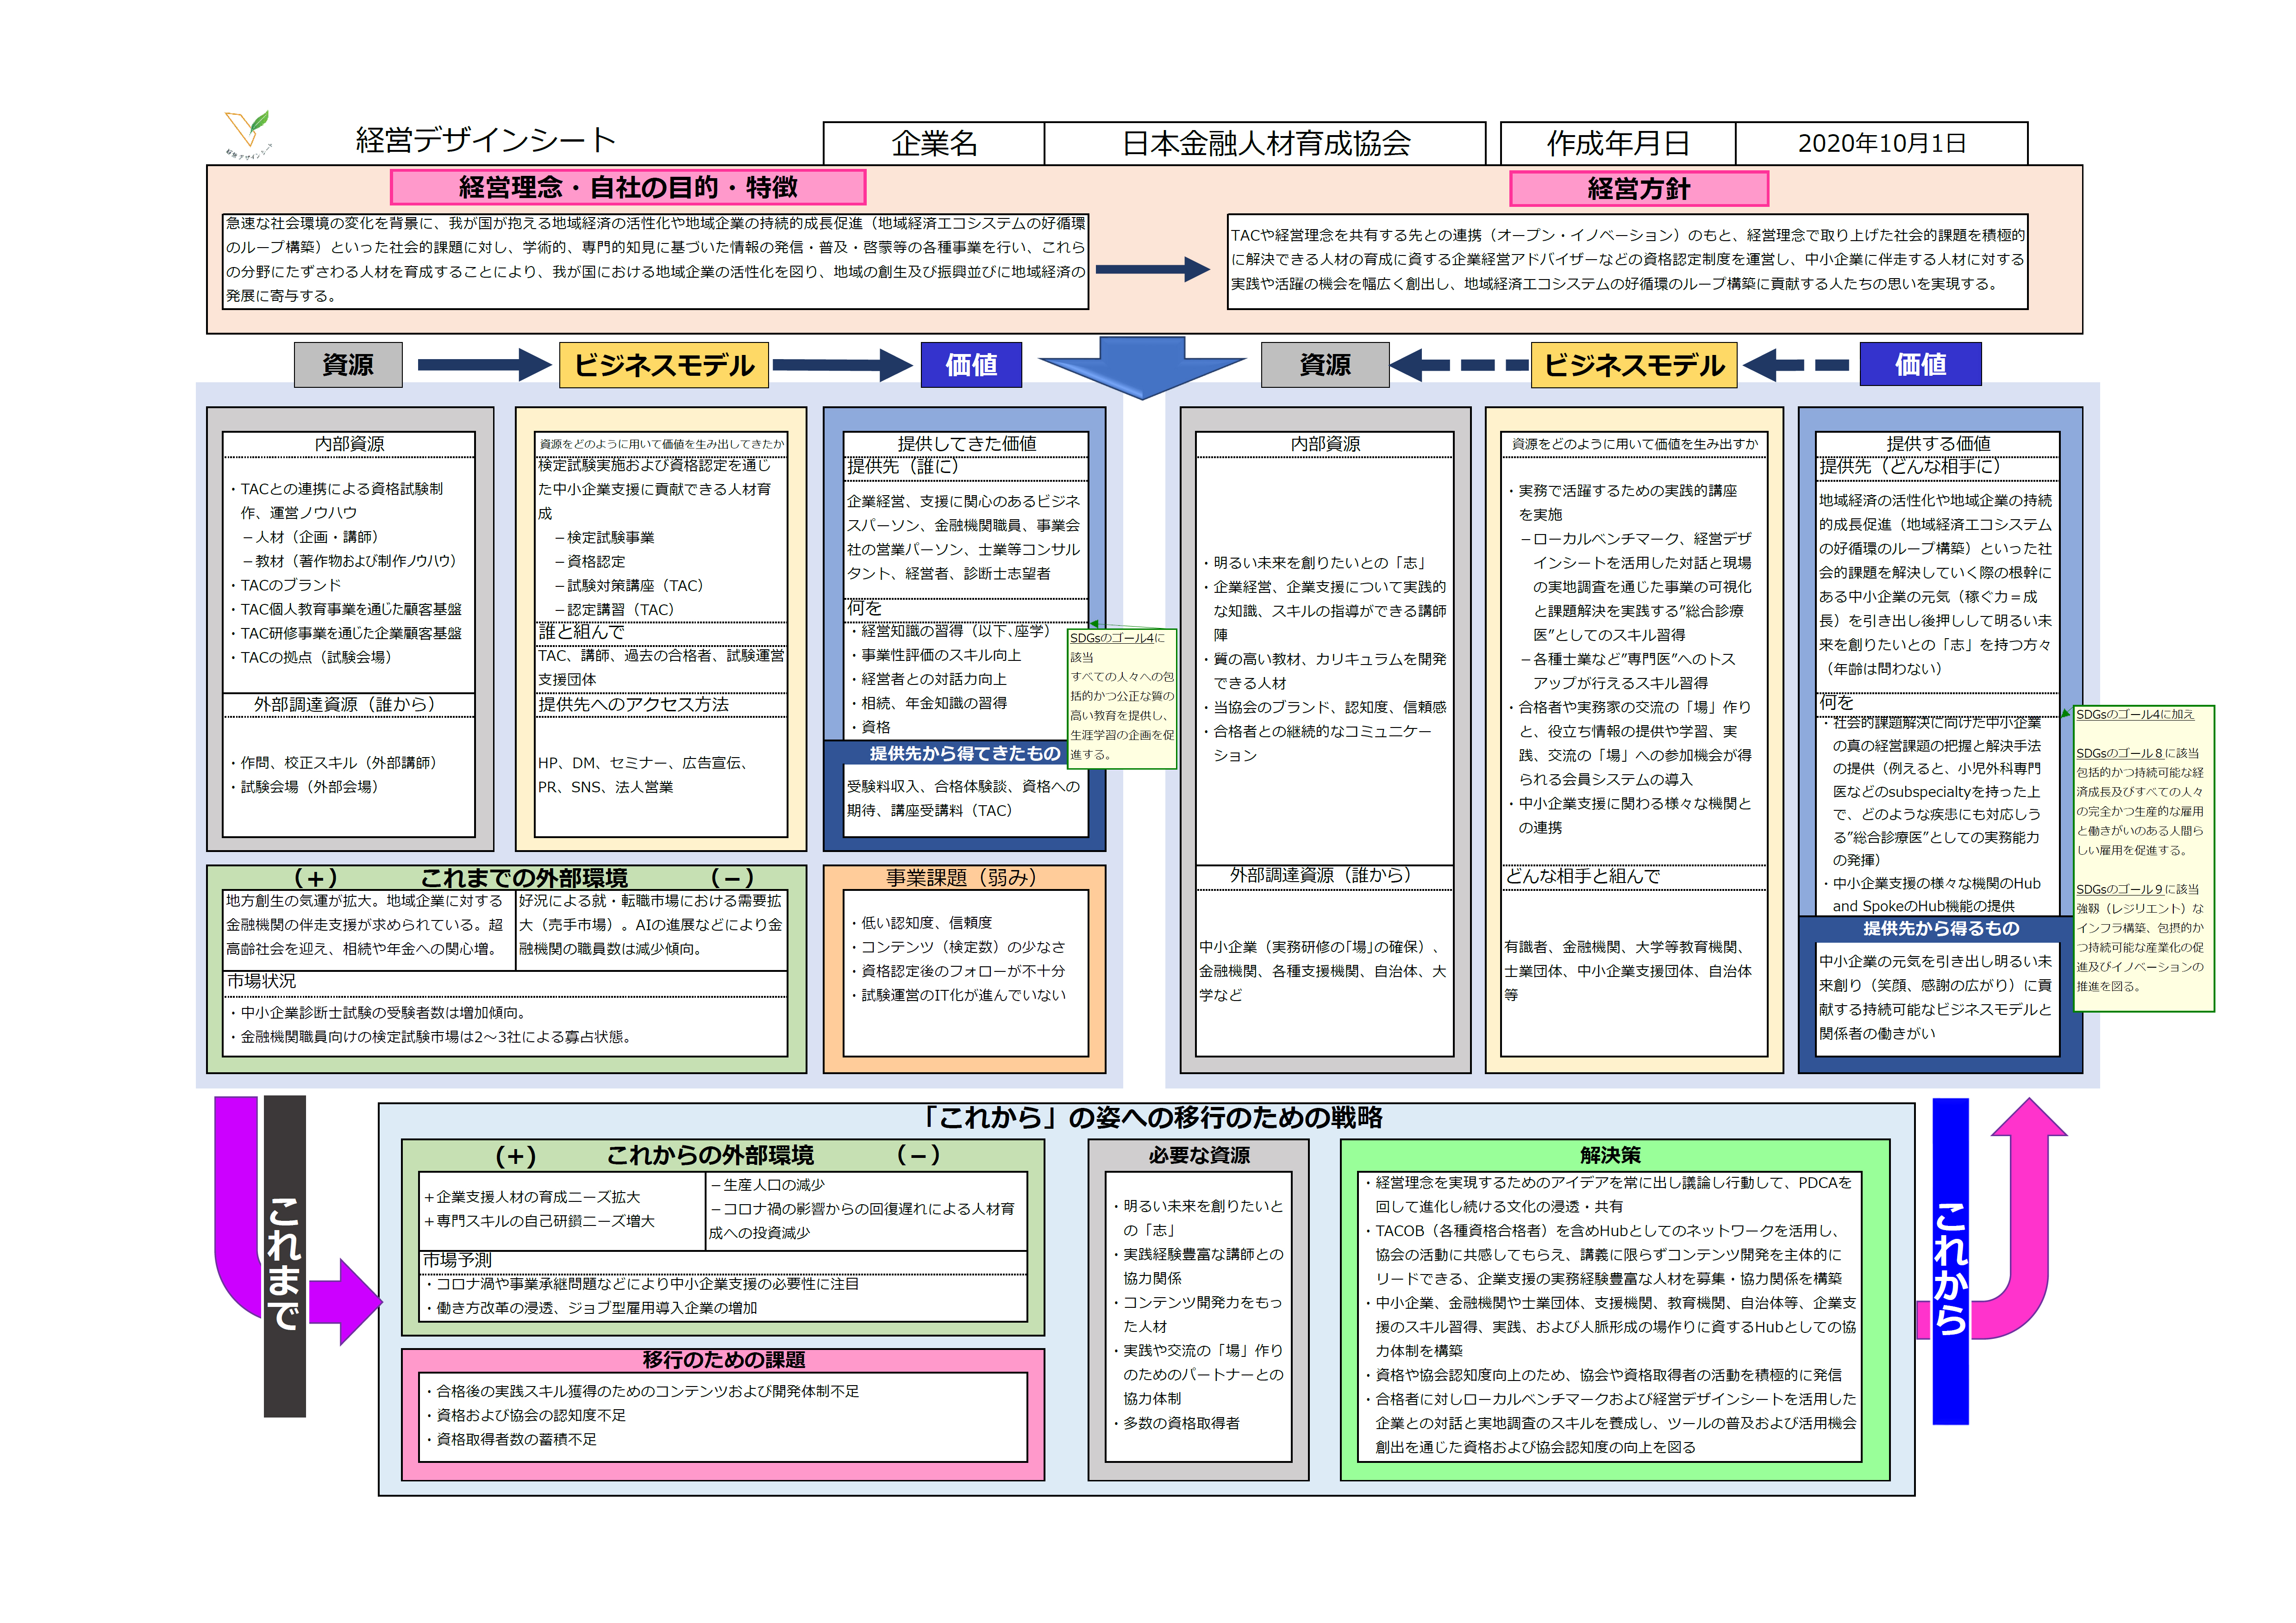Select the line 試験会場（外部会場）
Screen dimensions: 2296x1623
click(304, 788)
